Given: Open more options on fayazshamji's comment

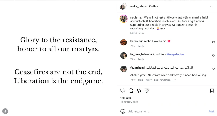Looking at the screenshot, I should point(174,80).
